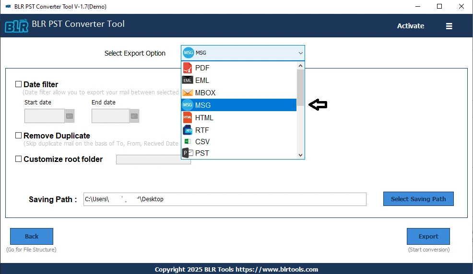Collapse the Select Export Option dropdown
Viewport: 473px width, 274px height.
click(x=300, y=53)
